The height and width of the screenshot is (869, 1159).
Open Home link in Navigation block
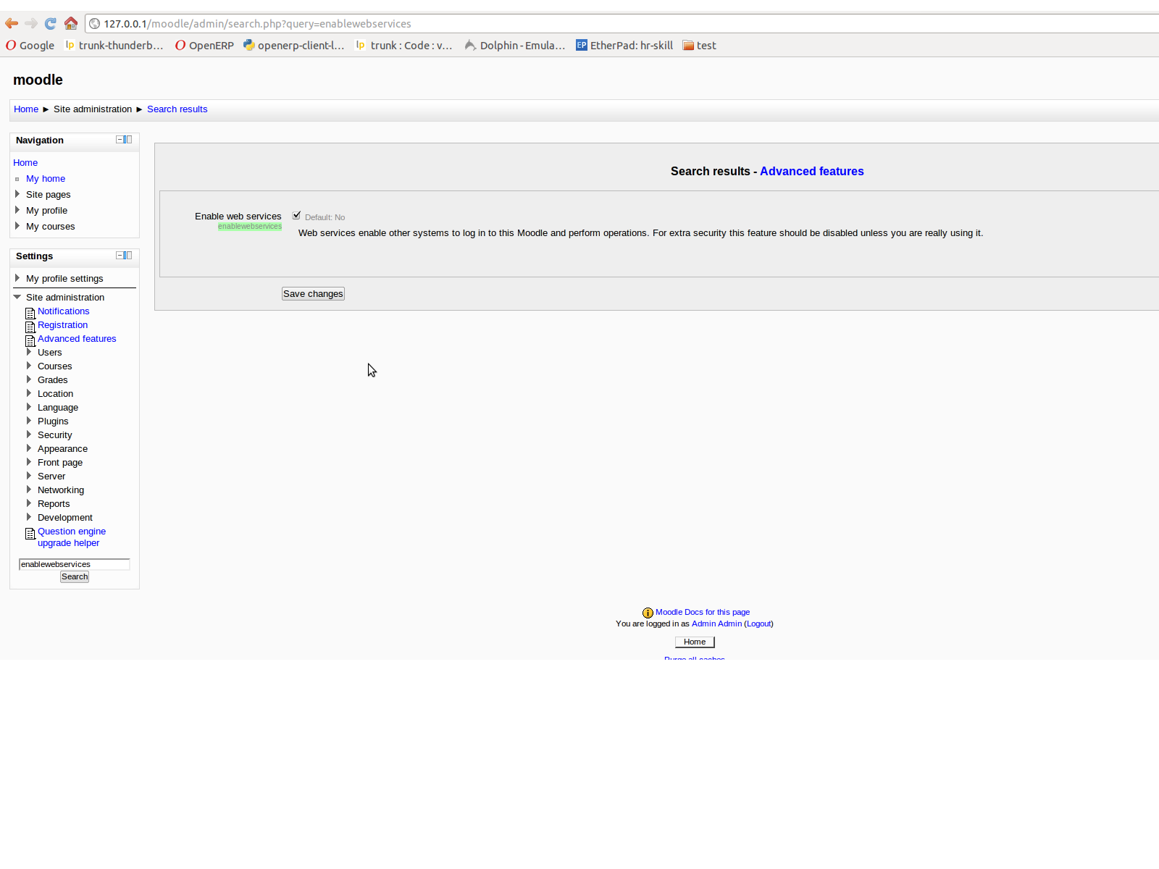pyautogui.click(x=25, y=163)
